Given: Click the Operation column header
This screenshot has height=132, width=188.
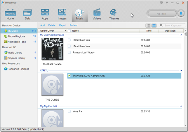Looking at the screenshot, I should (170, 31).
